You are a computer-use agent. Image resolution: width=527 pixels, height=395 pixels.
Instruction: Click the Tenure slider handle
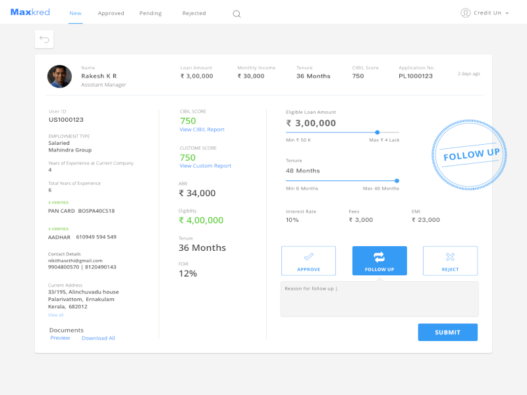(x=396, y=180)
